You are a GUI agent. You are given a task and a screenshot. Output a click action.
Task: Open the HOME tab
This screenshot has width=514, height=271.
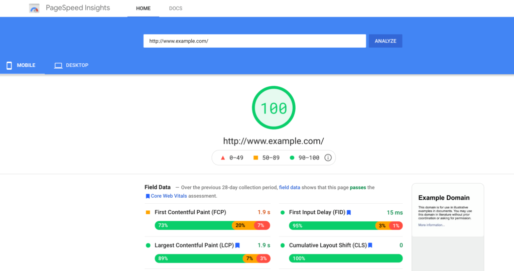click(x=143, y=9)
